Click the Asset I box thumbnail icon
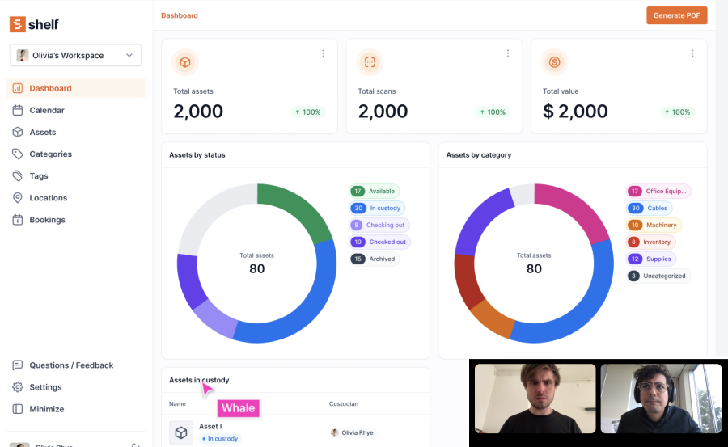Screen dimensions: 728x447 [181, 432]
